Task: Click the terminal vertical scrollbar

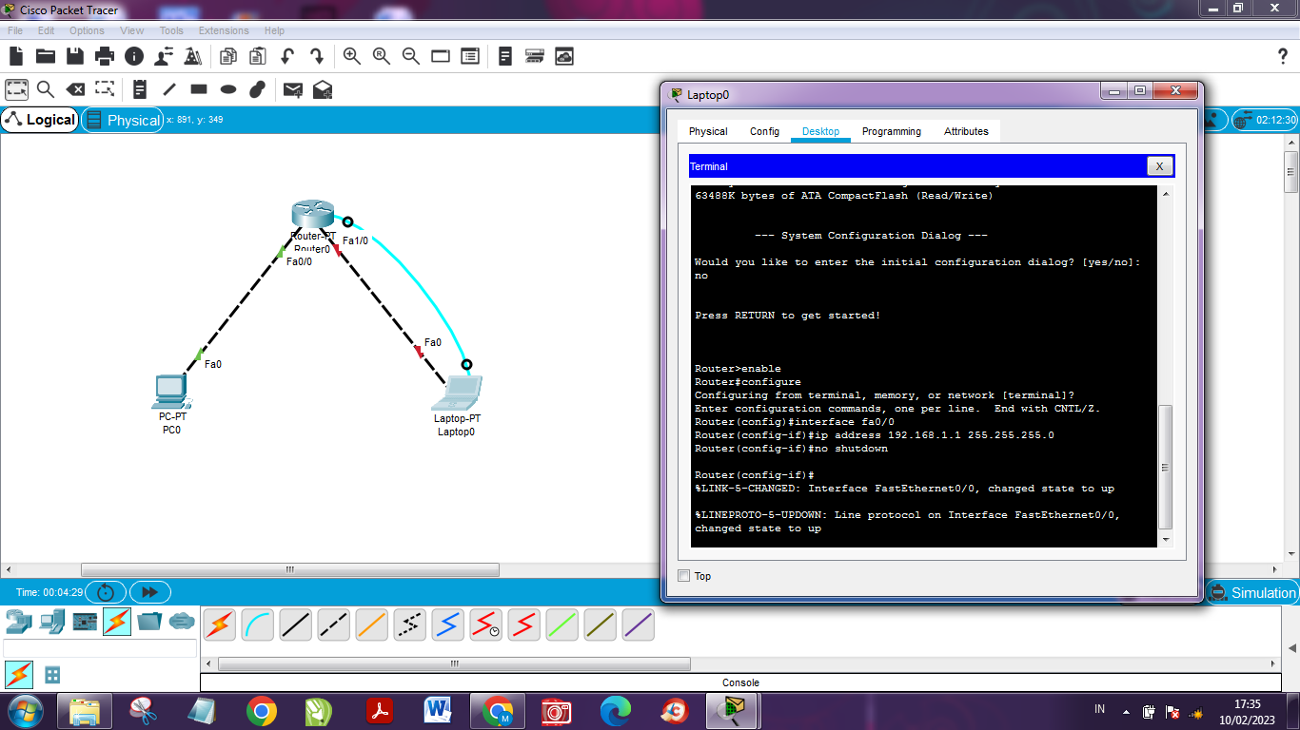Action: pos(1165,467)
